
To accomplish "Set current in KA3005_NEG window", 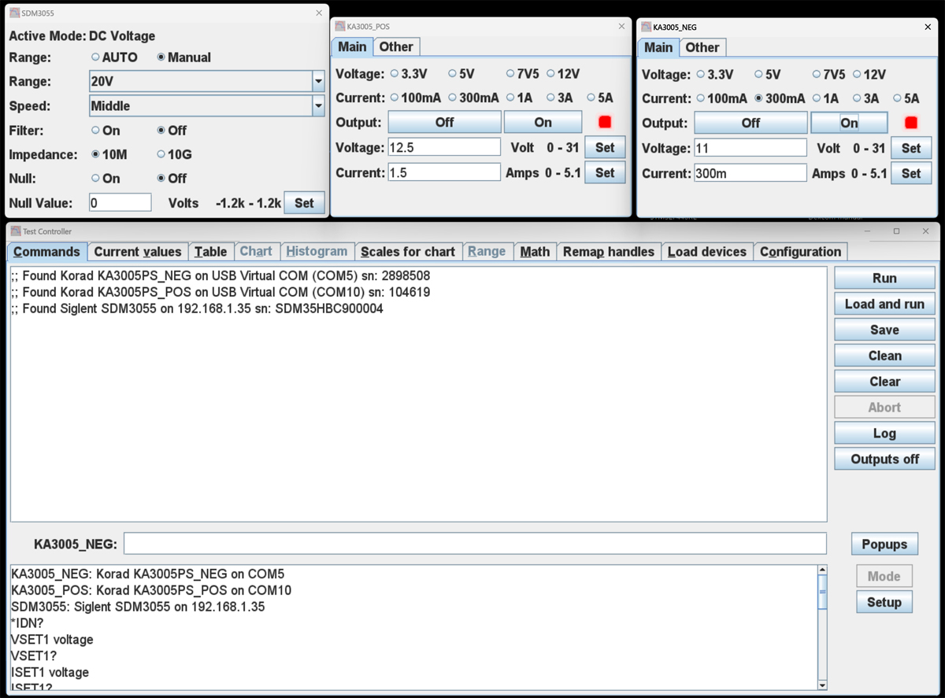I will tap(911, 173).
